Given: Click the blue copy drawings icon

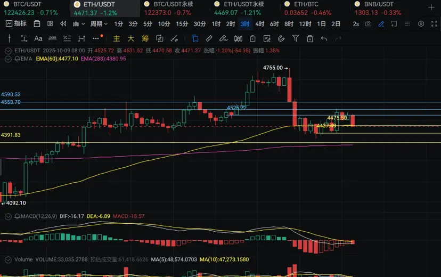Looking at the screenshot, I should (194, 38).
